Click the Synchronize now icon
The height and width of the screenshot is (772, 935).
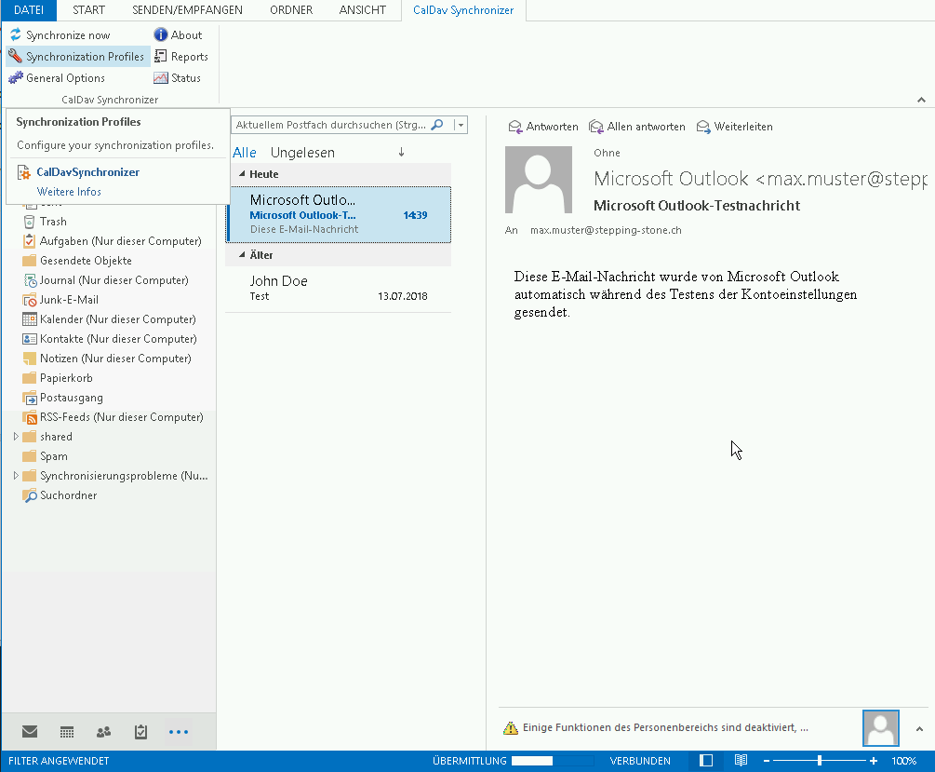16,35
